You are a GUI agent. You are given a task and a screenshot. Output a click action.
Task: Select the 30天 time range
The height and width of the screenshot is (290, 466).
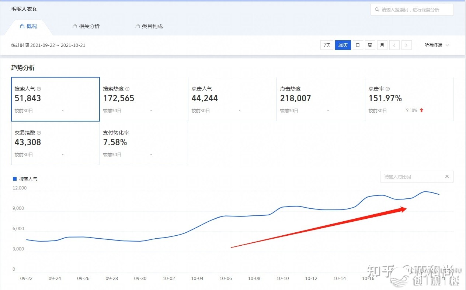343,45
